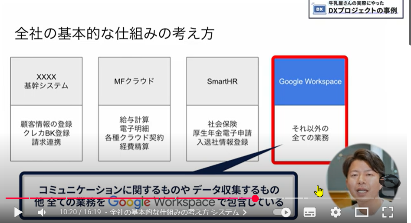This screenshot has height=223, width=411.
Task: Select the blue Google Workspace header box
Action: [310, 81]
